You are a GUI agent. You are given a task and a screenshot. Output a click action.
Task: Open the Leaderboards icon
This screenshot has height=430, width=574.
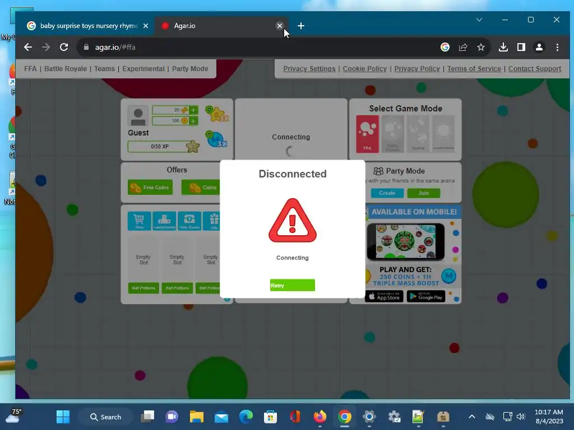(164, 221)
